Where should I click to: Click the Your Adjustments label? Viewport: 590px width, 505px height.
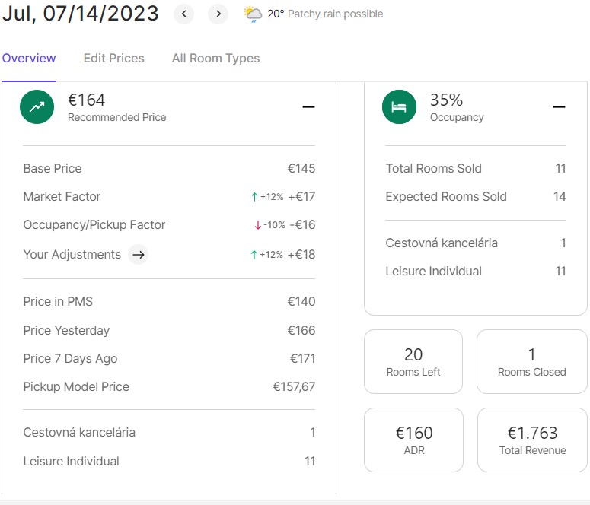point(72,255)
